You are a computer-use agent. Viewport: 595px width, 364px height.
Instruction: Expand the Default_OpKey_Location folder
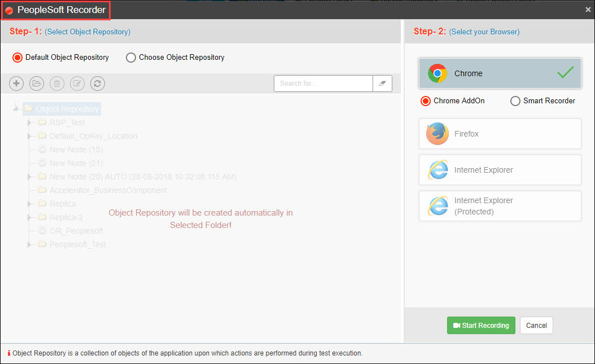29,136
